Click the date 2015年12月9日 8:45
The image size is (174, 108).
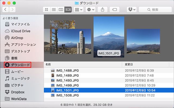coord(139,80)
